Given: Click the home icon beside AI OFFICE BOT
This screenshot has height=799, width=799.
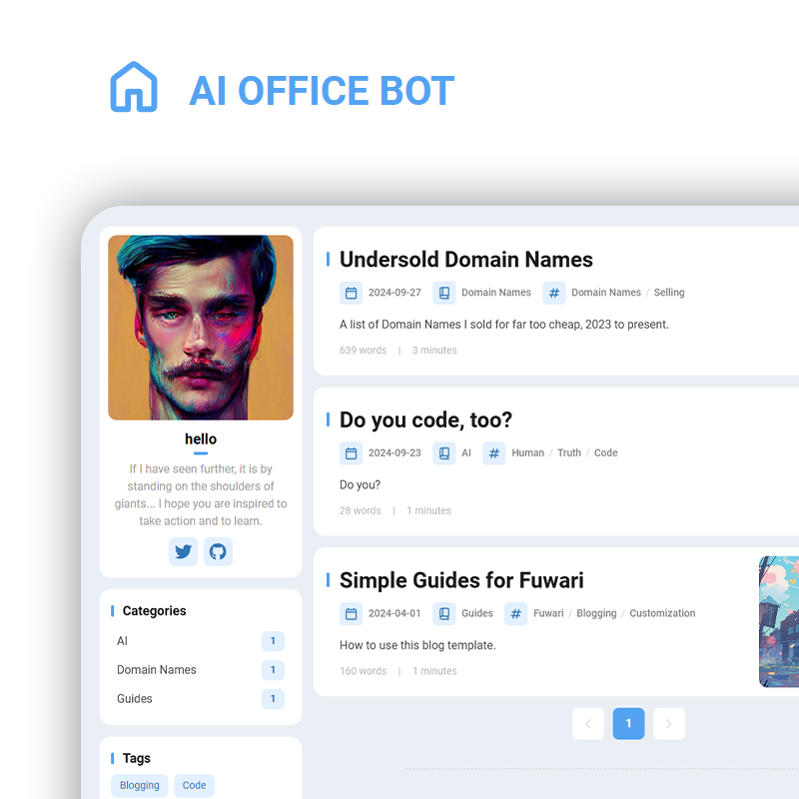Looking at the screenshot, I should click(134, 87).
